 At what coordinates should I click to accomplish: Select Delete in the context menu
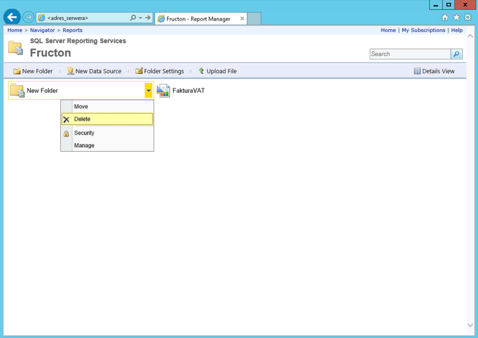click(x=107, y=119)
